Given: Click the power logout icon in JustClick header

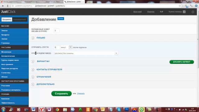Looking at the screenshot, I should tap(193, 12).
